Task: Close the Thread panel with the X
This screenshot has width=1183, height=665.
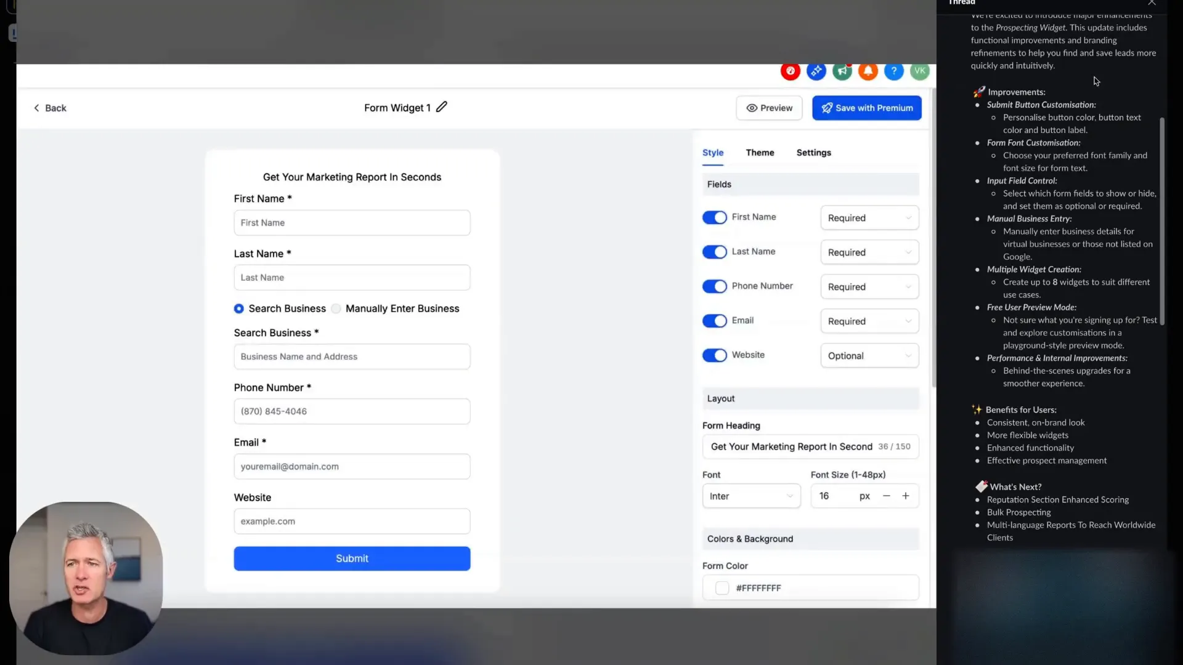Action: pyautogui.click(x=1152, y=2)
